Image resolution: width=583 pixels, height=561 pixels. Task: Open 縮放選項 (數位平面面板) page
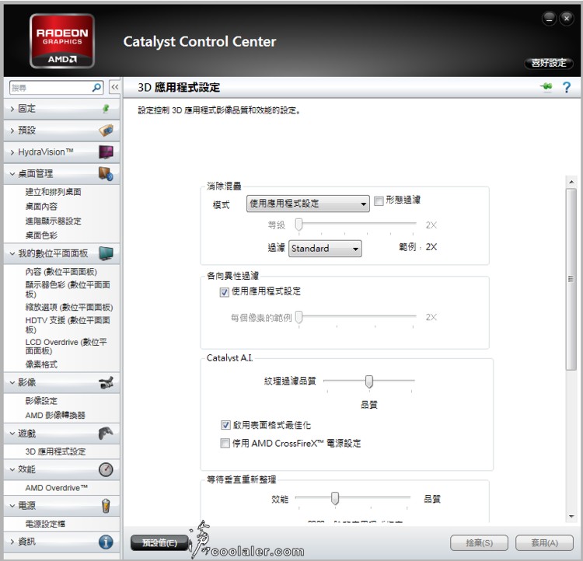pyautogui.click(x=68, y=307)
